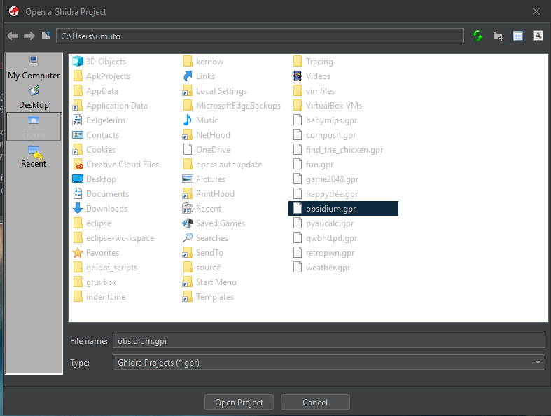Viewport: 551px width, 416px height.
Task: Select the ghidra_scripts folder
Action: (x=106, y=268)
